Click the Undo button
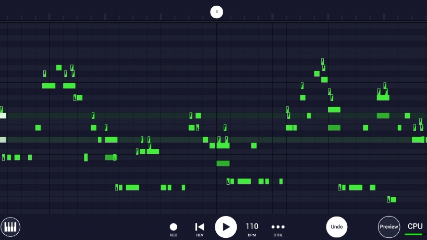 coord(337,226)
